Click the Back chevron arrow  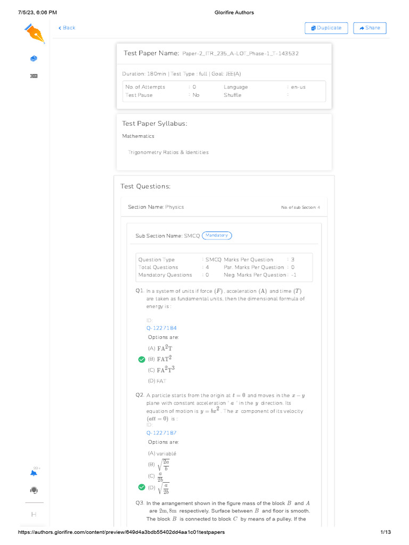point(60,28)
